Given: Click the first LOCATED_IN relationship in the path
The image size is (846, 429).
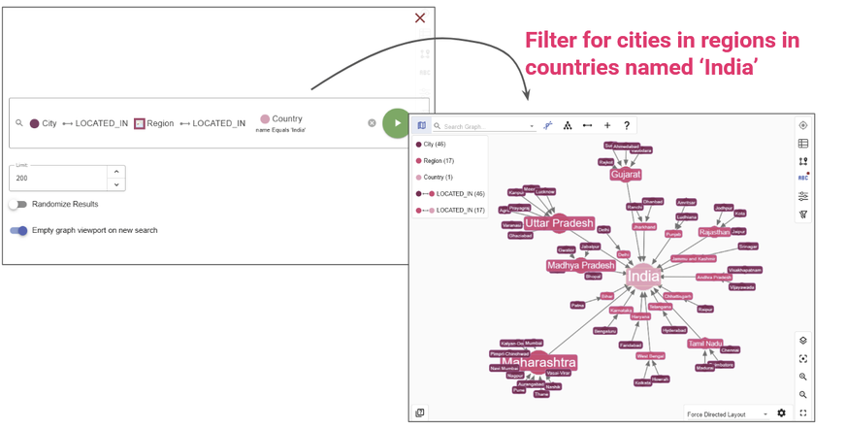Looking at the screenshot, I should click(x=95, y=123).
